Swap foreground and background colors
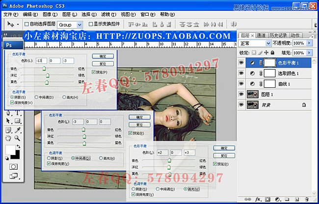Screen dimensions: 319x204 tap(18, 146)
